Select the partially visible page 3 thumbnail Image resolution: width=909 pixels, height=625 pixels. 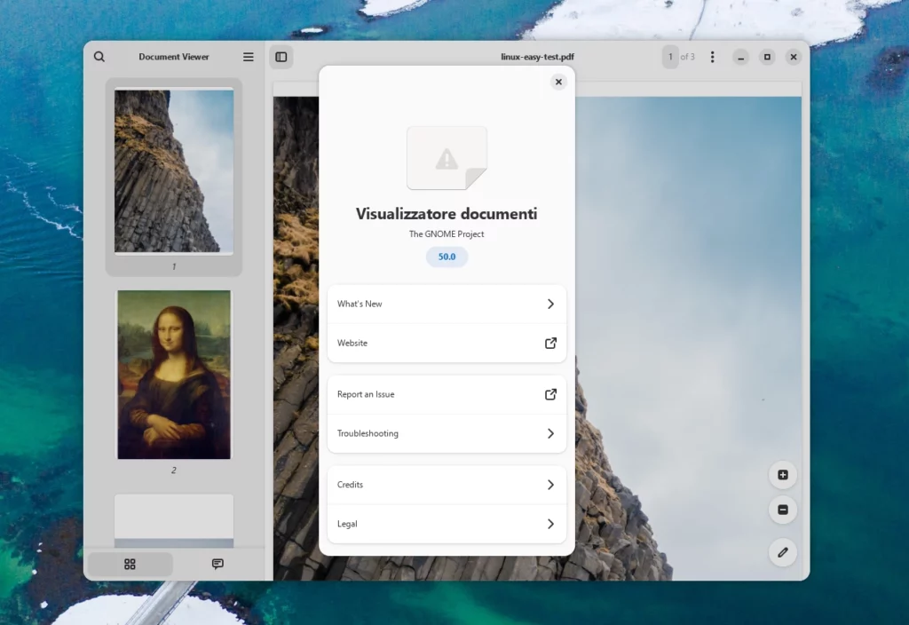pos(174,520)
